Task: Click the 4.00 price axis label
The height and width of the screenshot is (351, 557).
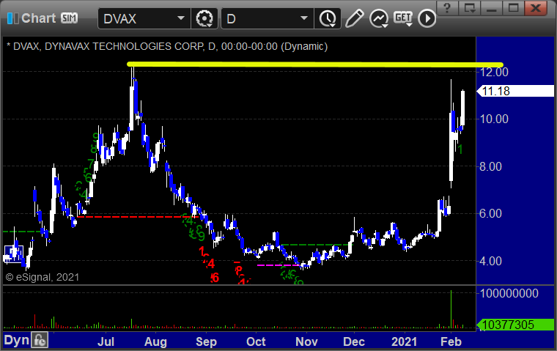Action: (x=490, y=261)
